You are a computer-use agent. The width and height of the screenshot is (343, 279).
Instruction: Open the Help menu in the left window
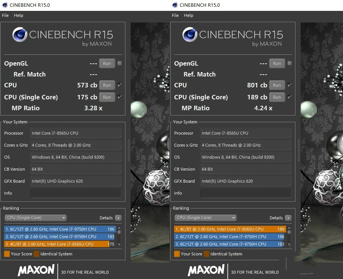click(19, 15)
